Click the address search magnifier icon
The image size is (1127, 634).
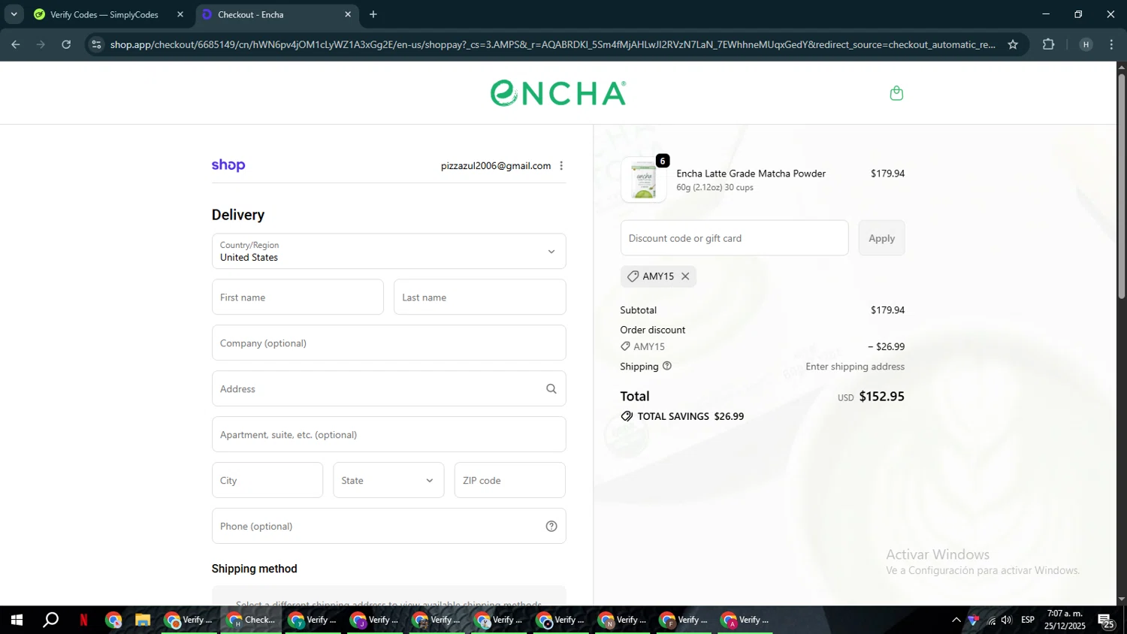click(551, 389)
